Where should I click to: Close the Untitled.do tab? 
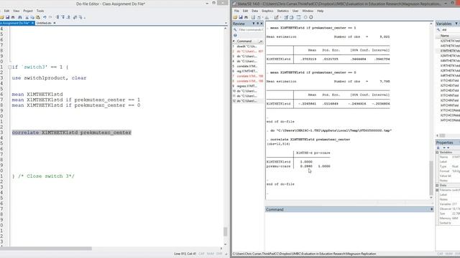coord(55,23)
